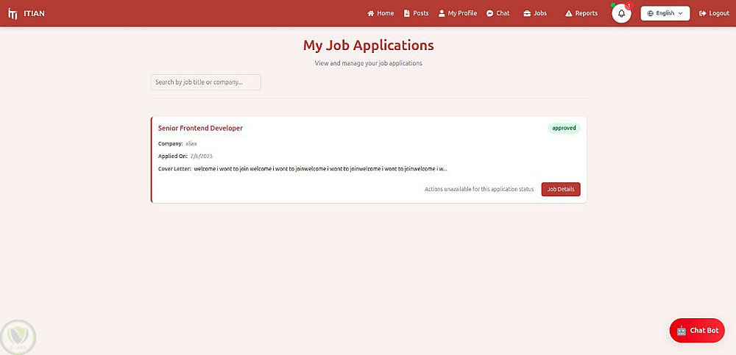Image resolution: width=736 pixels, height=355 pixels.
Task: Expand the English language dropdown
Action: 665,13
